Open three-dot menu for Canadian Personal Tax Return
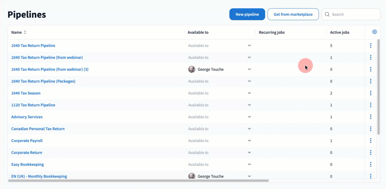The width and height of the screenshot is (386, 189). [371, 129]
